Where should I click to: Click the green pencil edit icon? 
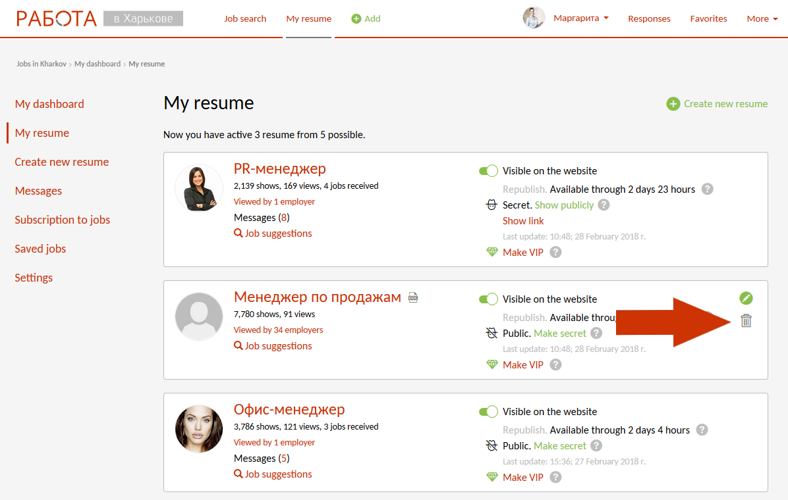[x=746, y=299]
